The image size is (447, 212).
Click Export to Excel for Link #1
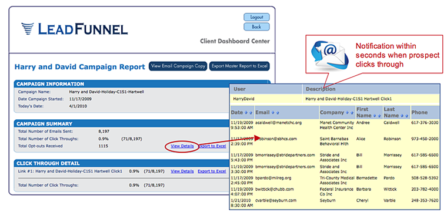click(x=212, y=171)
